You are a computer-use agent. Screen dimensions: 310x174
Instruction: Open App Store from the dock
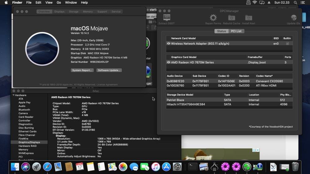pos(166,167)
